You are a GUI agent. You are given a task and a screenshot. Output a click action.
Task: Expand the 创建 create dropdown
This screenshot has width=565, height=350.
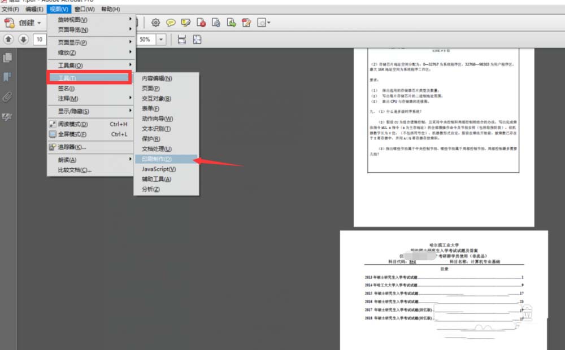point(39,23)
